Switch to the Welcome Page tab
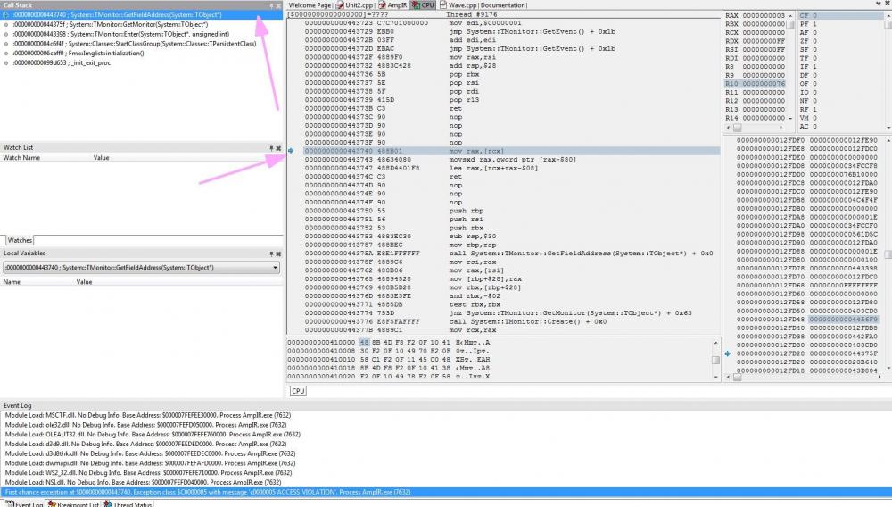892x507 pixels. click(310, 5)
